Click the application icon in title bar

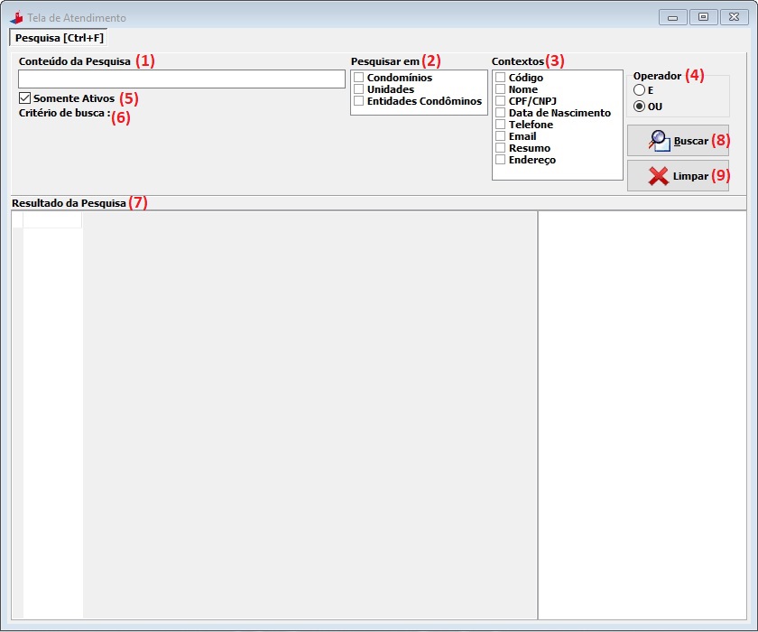coord(15,17)
